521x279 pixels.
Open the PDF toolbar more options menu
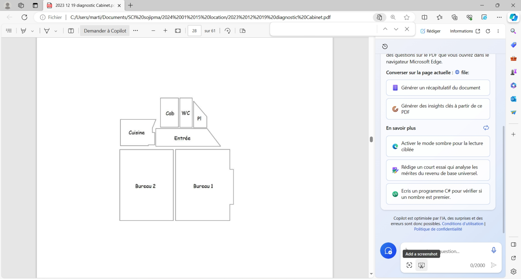click(x=136, y=31)
